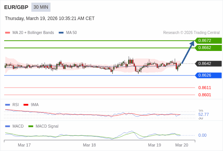
Task: Click the 'MACD' legend label
Action: click(x=18, y=126)
